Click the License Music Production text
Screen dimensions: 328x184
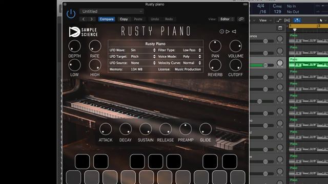point(188,70)
